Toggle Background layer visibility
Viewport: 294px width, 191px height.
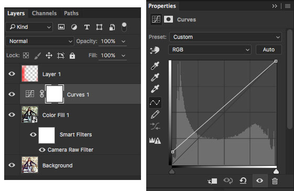click(x=12, y=165)
